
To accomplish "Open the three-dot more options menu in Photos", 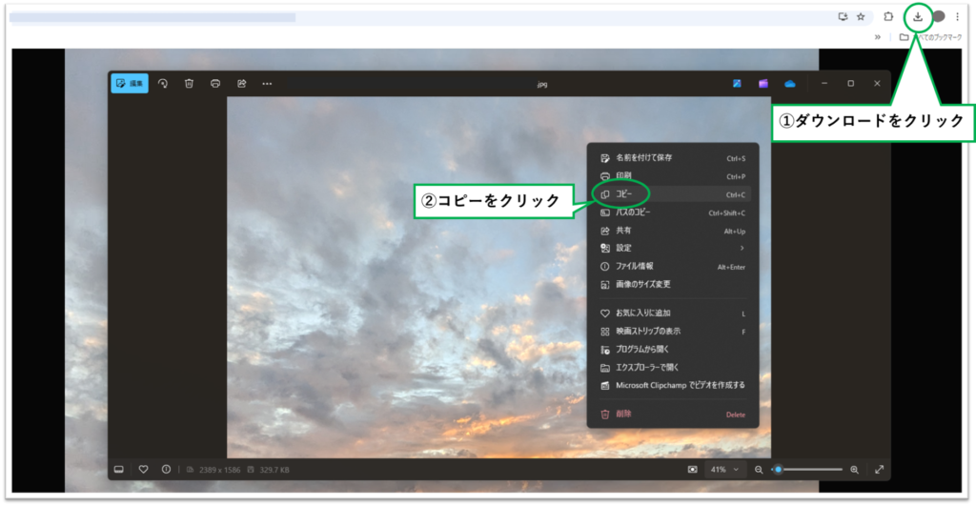I will (x=267, y=84).
